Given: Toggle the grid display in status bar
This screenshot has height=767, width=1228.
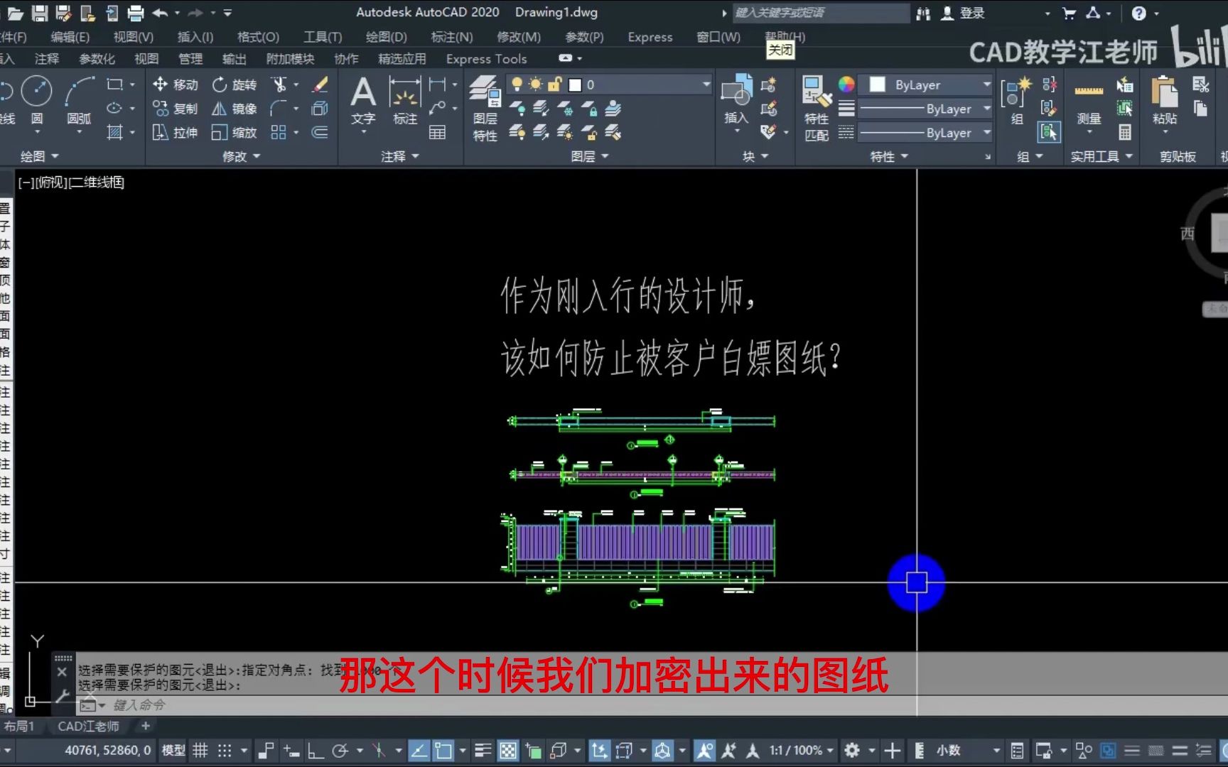Looking at the screenshot, I should [x=201, y=751].
